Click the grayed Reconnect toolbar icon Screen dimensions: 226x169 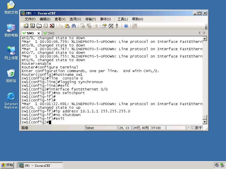point(45,26)
